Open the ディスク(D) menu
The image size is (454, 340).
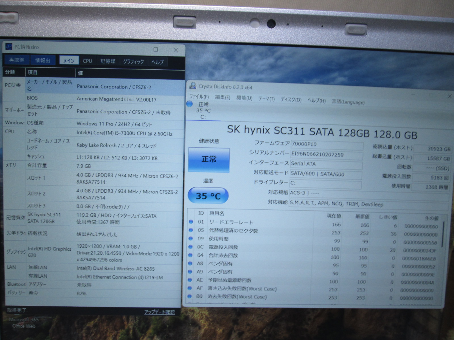pos(291,99)
